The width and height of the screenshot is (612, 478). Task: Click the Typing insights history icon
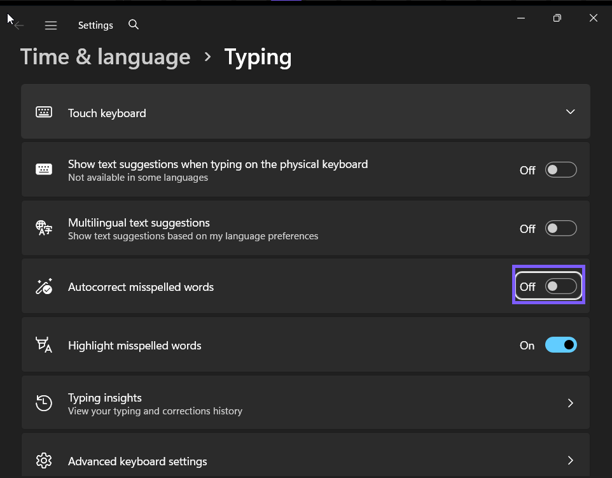pyautogui.click(x=44, y=403)
